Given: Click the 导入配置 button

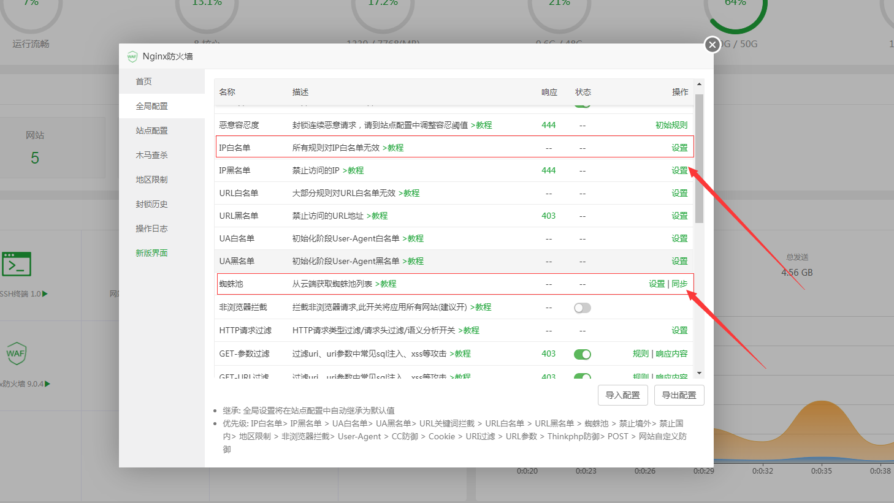Looking at the screenshot, I should 622,395.
